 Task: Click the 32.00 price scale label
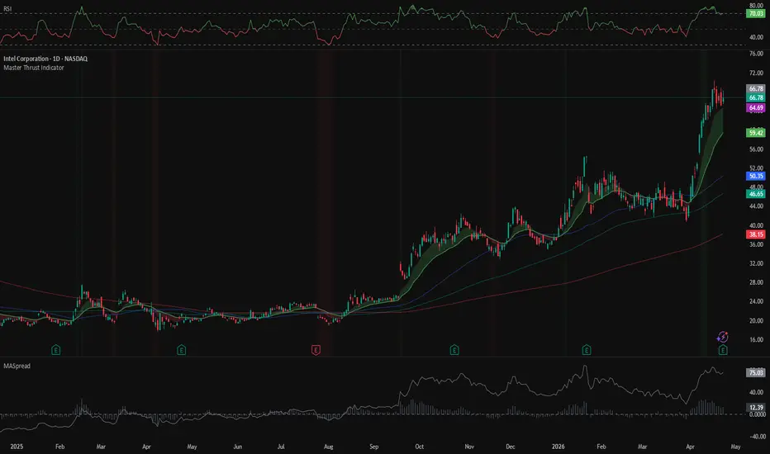(756, 263)
